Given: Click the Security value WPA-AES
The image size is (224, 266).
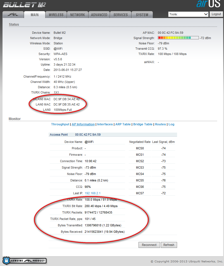Looking at the screenshot, I should [x=60, y=54].
